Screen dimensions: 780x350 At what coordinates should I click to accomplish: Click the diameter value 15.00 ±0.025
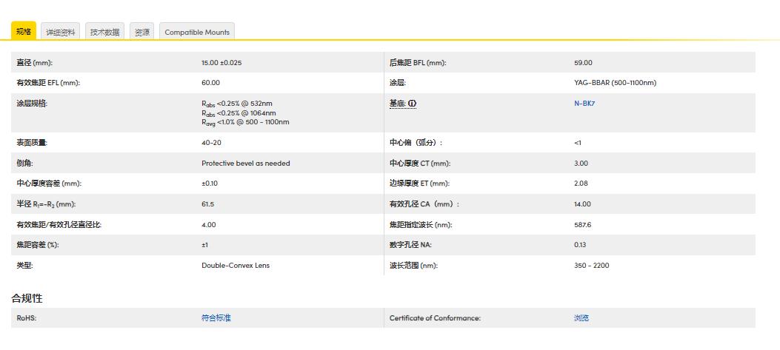click(x=221, y=63)
